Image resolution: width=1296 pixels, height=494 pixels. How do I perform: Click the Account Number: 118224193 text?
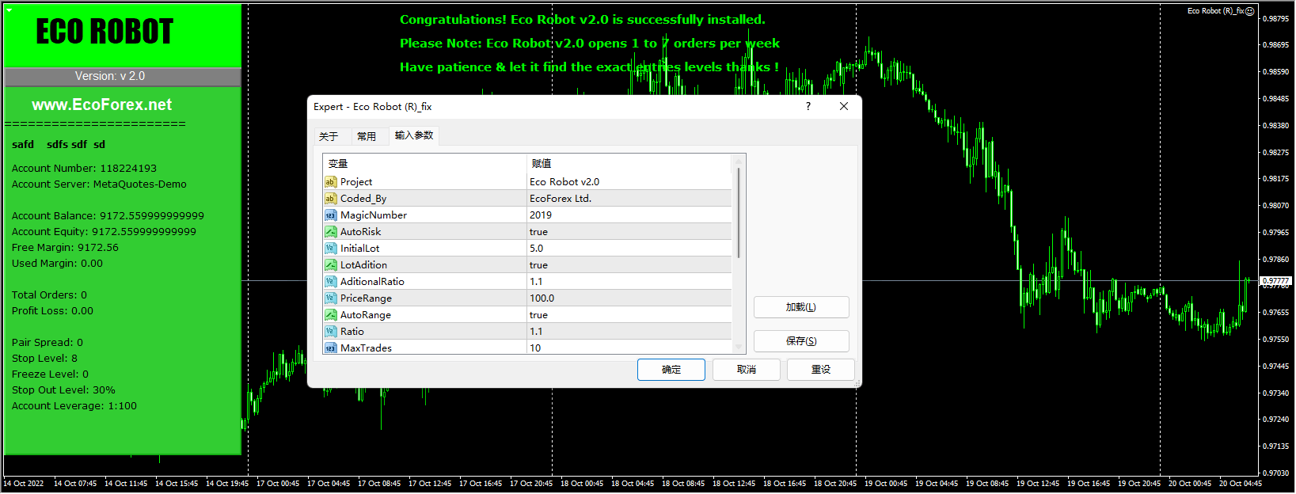tap(84, 169)
